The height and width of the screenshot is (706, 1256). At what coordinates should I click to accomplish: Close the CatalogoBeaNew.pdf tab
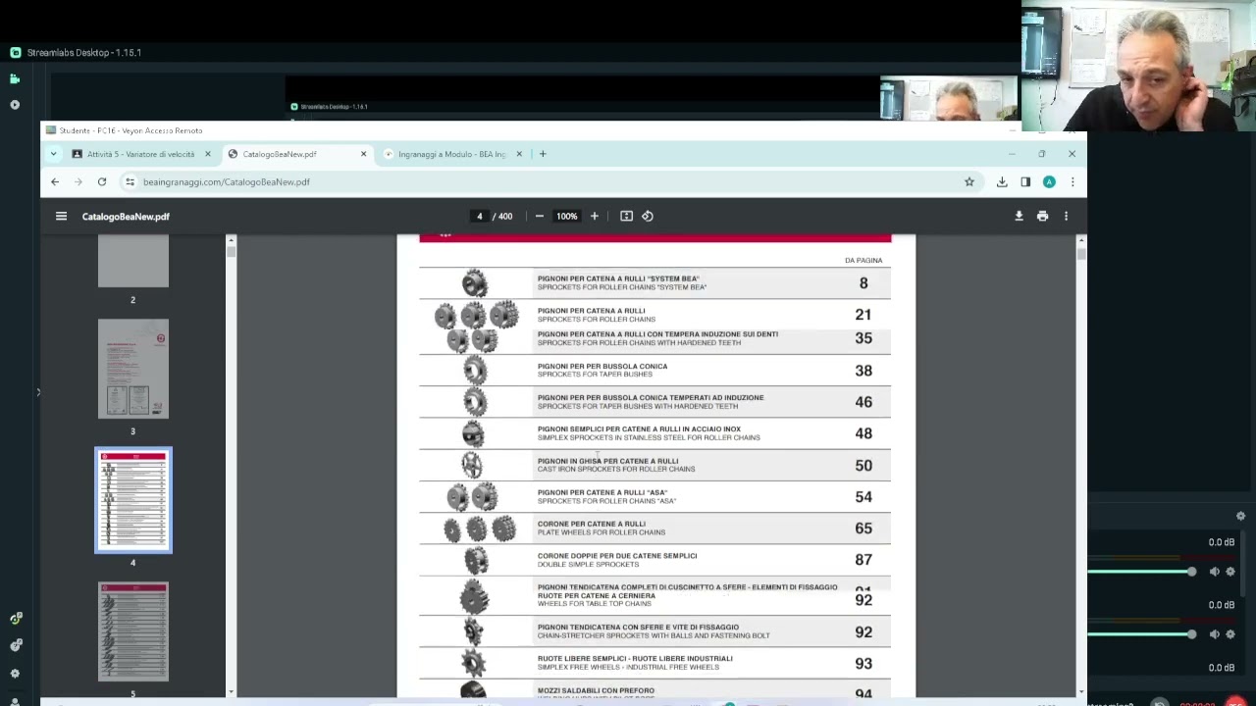pyautogui.click(x=363, y=154)
